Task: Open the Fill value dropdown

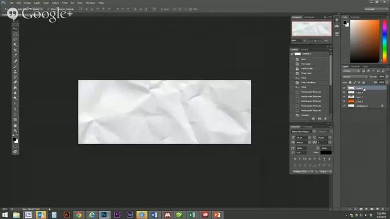Action: click(x=387, y=82)
